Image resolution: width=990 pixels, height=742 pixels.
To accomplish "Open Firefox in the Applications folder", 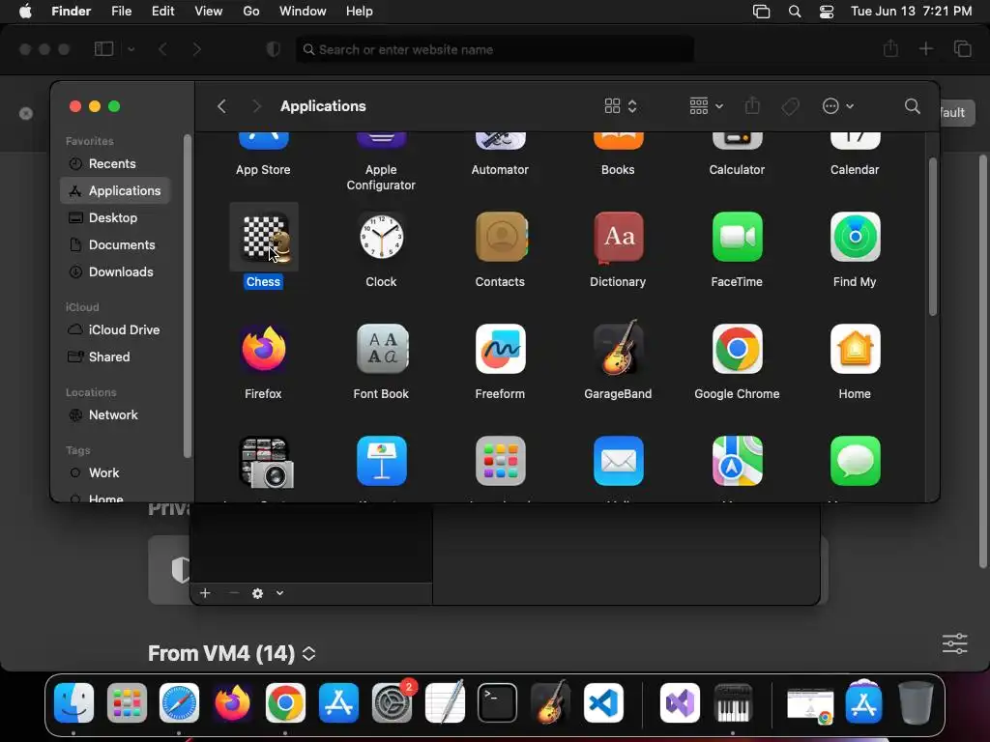I will coord(264,349).
